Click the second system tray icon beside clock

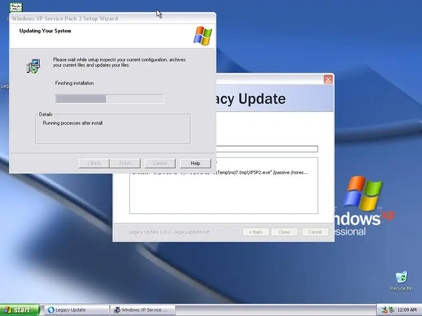391,310
